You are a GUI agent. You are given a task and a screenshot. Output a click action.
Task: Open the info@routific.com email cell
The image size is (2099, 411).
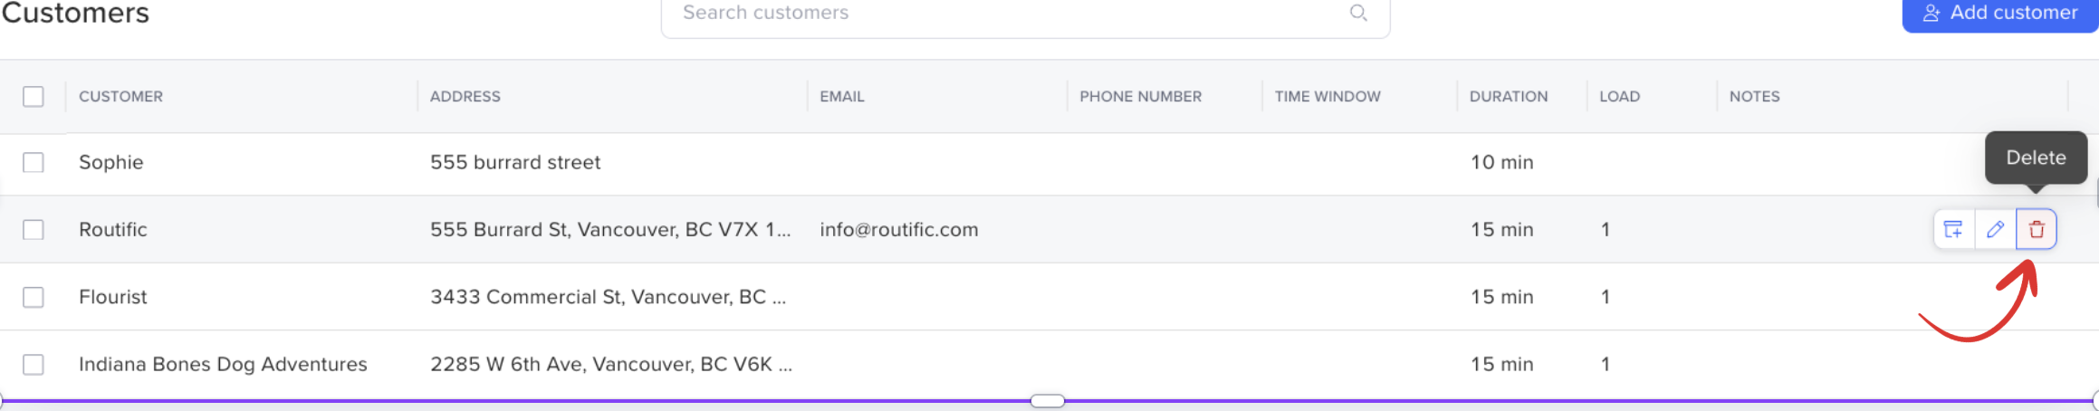(898, 229)
